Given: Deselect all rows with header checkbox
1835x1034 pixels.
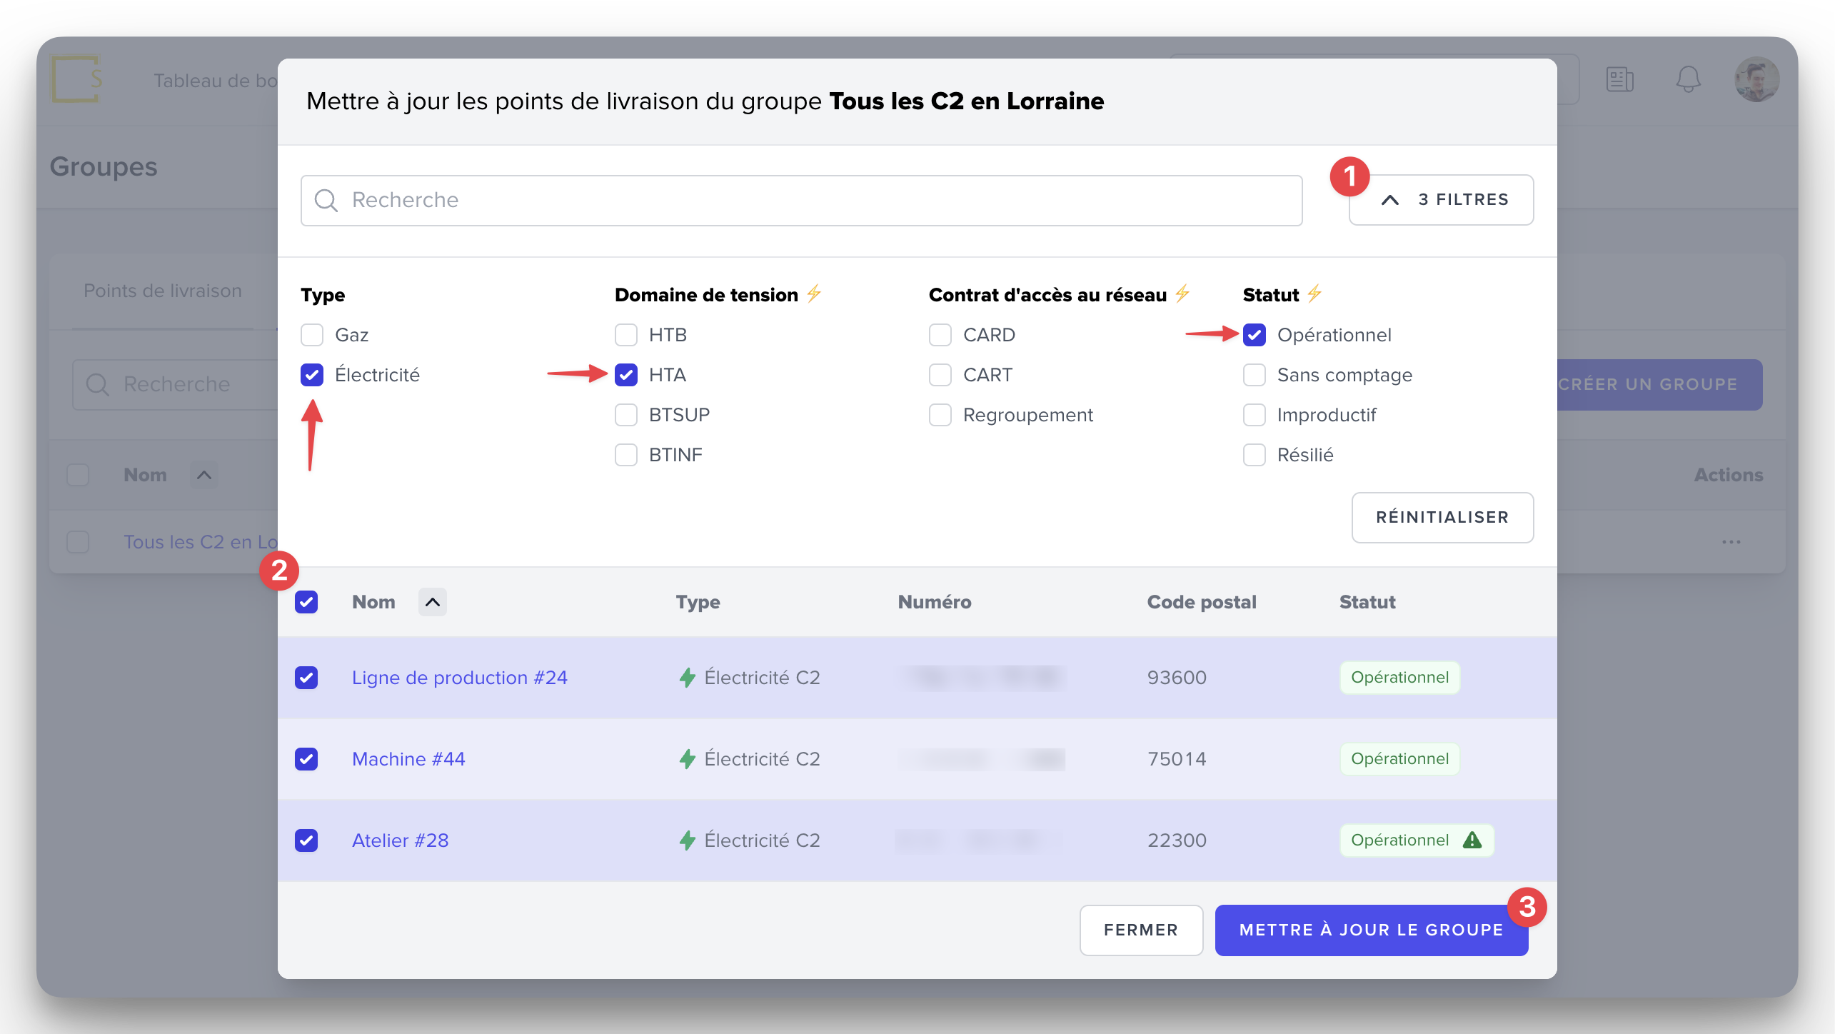Looking at the screenshot, I should 306,602.
